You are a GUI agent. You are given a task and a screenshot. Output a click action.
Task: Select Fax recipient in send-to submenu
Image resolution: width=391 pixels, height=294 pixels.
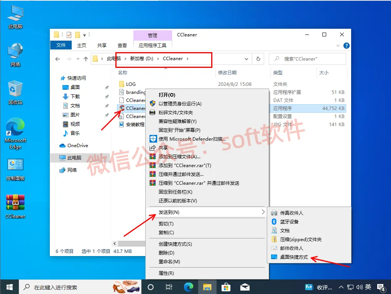pos(309,213)
